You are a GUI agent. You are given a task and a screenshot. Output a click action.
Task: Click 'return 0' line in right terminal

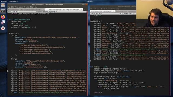click(98, 93)
